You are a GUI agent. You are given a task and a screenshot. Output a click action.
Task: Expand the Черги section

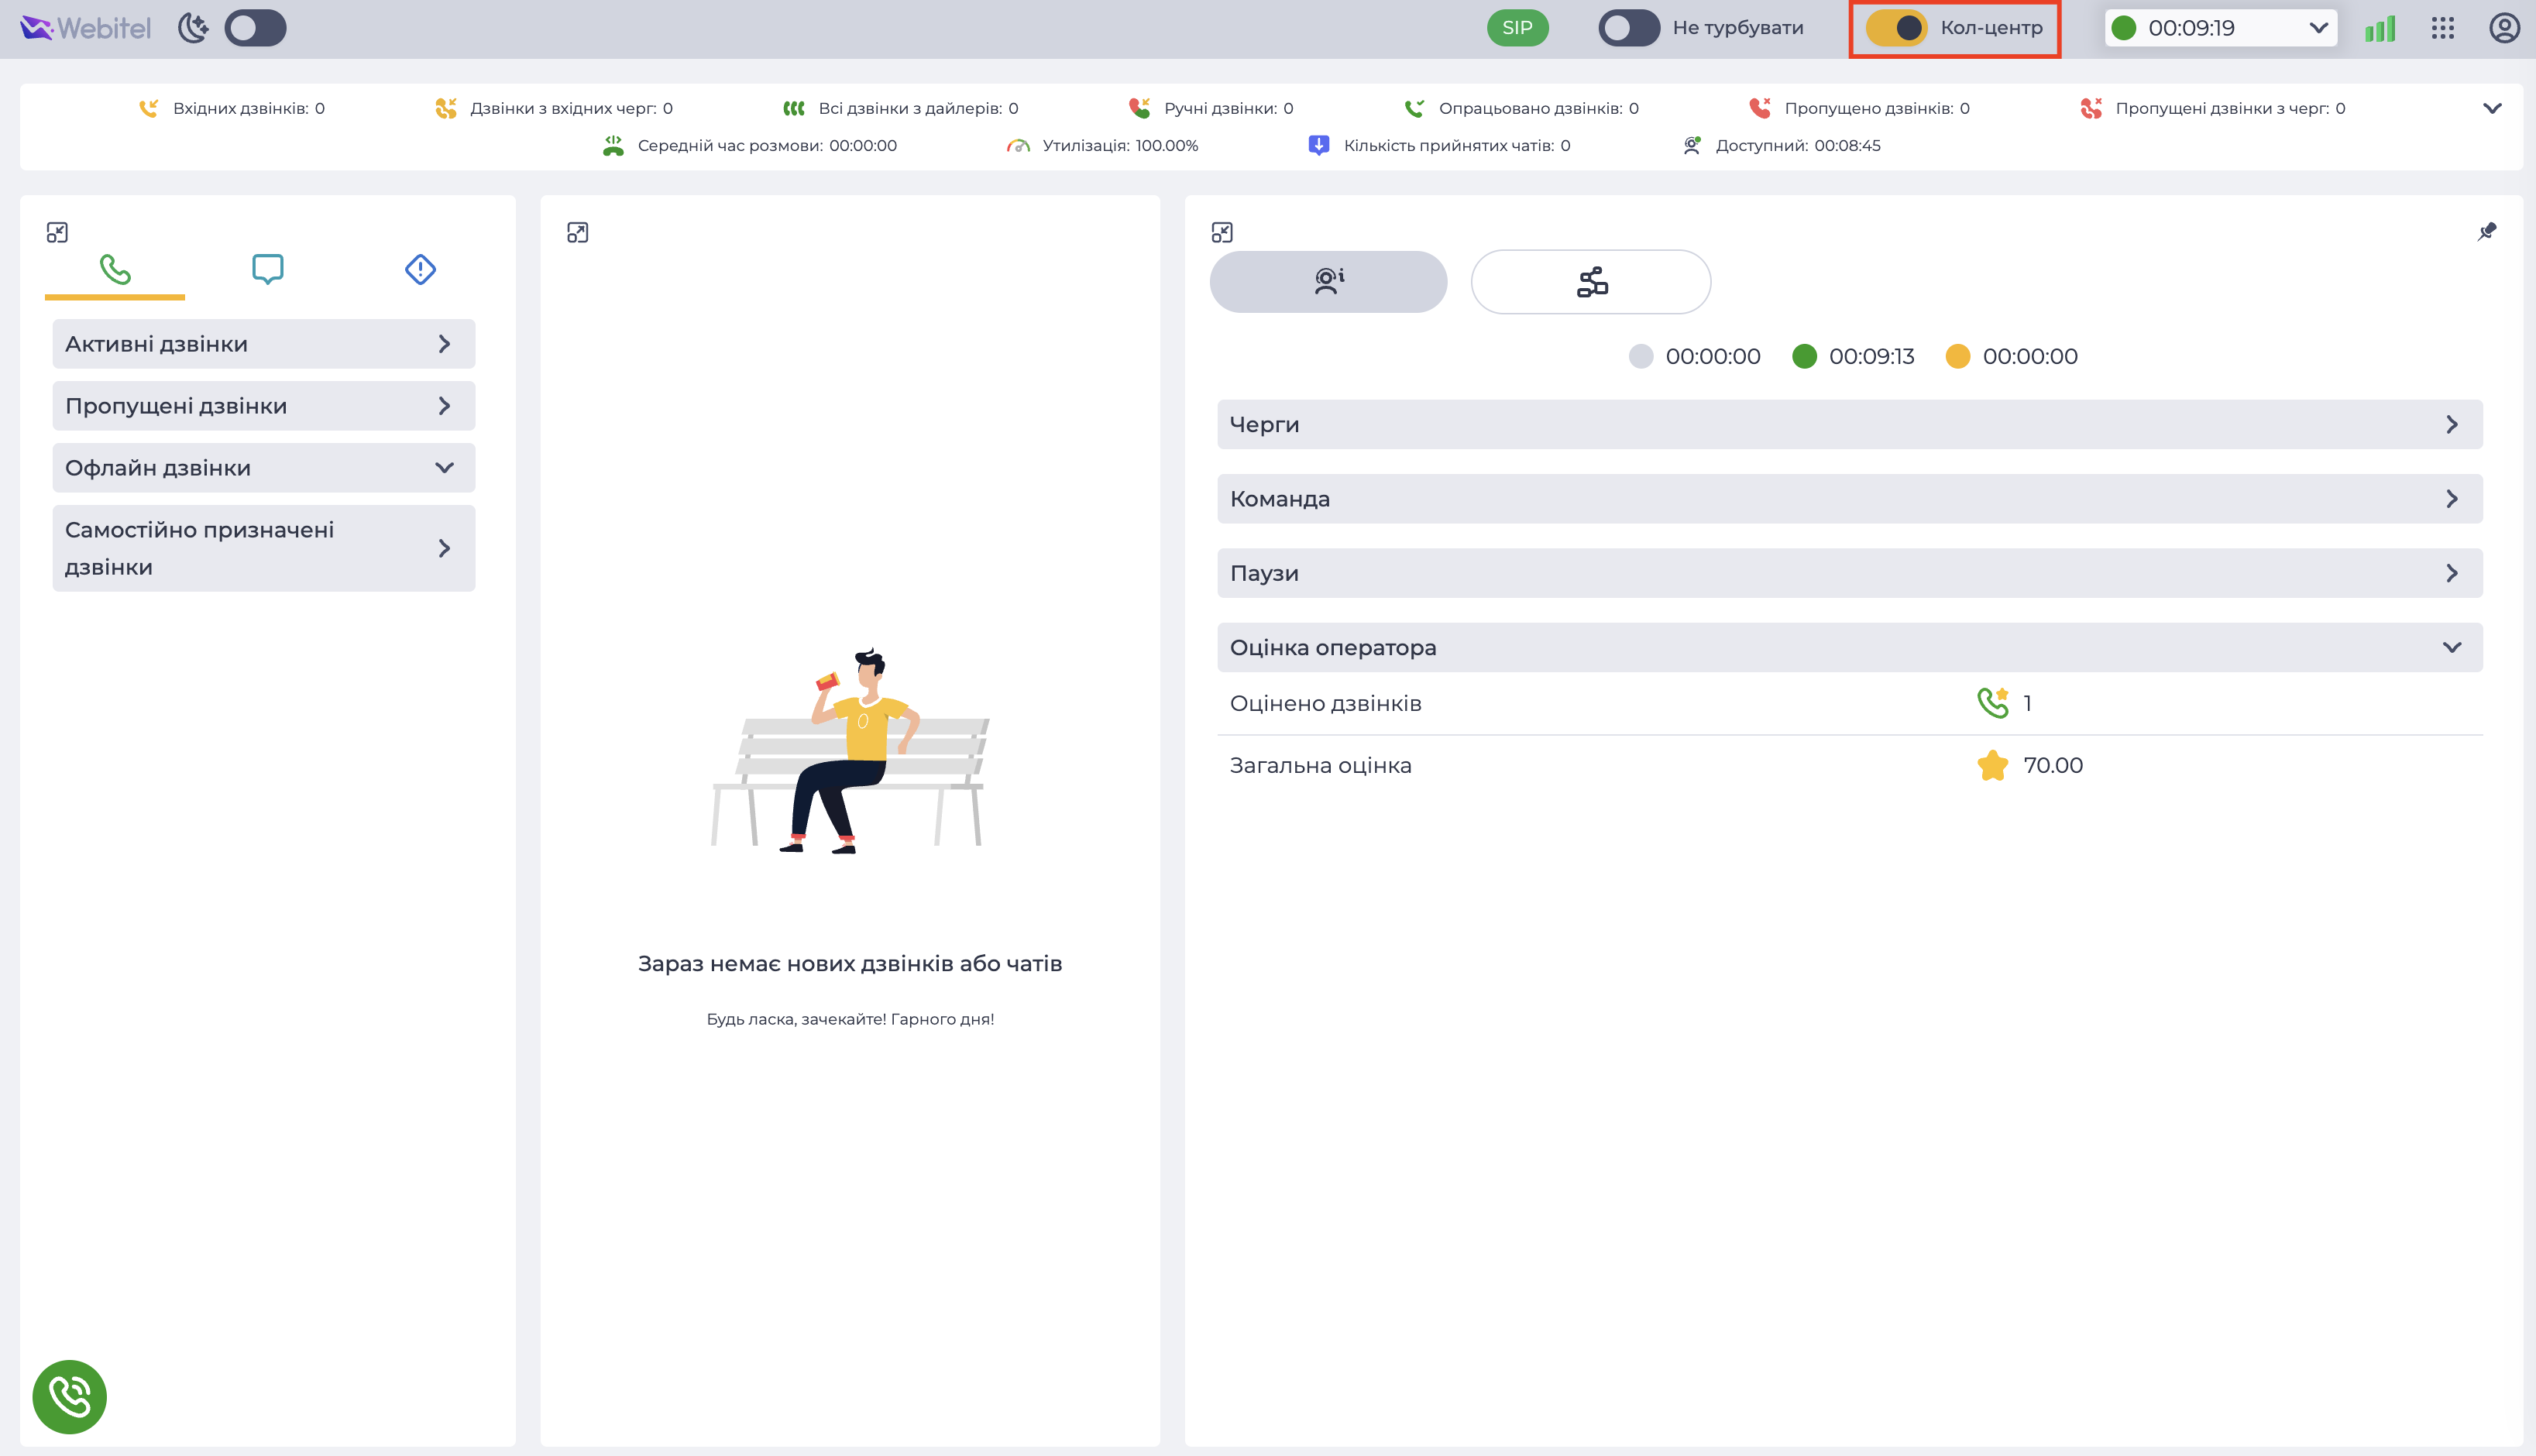click(x=1849, y=424)
